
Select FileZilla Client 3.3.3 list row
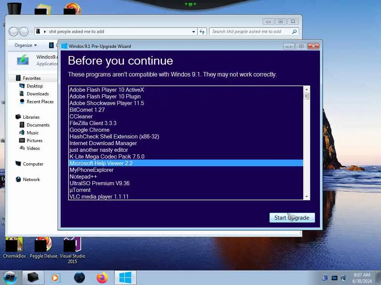[x=186, y=123]
